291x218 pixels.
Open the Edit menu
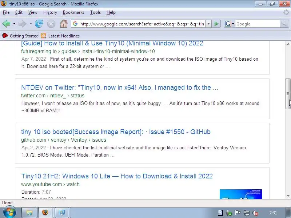pyautogui.click(x=19, y=12)
